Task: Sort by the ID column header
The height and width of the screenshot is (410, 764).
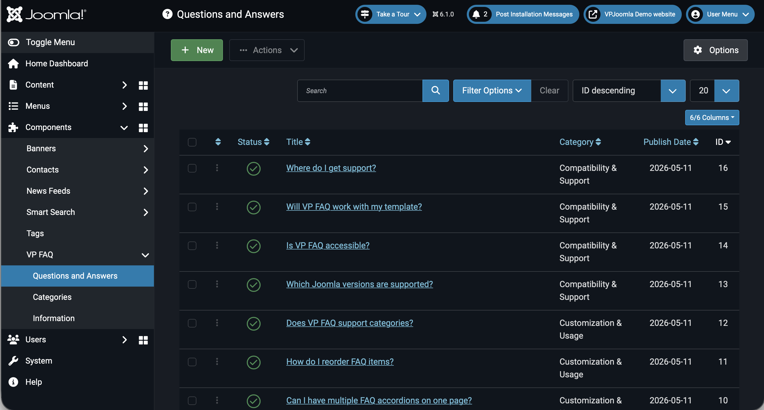Action: tap(723, 142)
